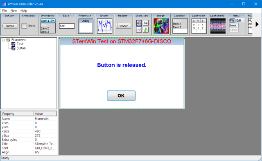Add a Graph widget from the palette
The height and width of the screenshot is (161, 262).
[104, 25]
